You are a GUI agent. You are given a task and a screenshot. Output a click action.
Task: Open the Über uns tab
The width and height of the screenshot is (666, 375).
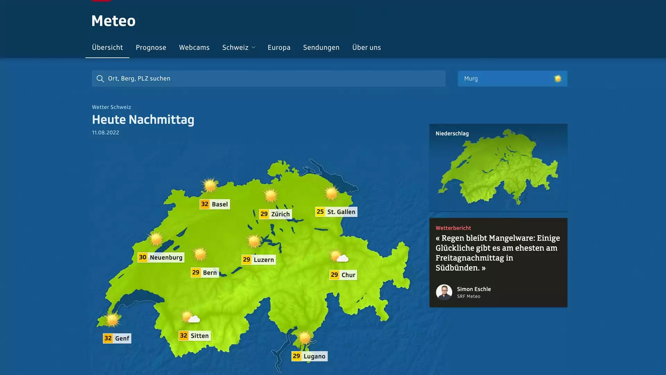point(367,48)
